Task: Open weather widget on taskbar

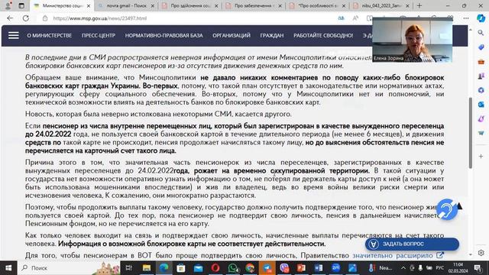Action: click(x=381, y=268)
